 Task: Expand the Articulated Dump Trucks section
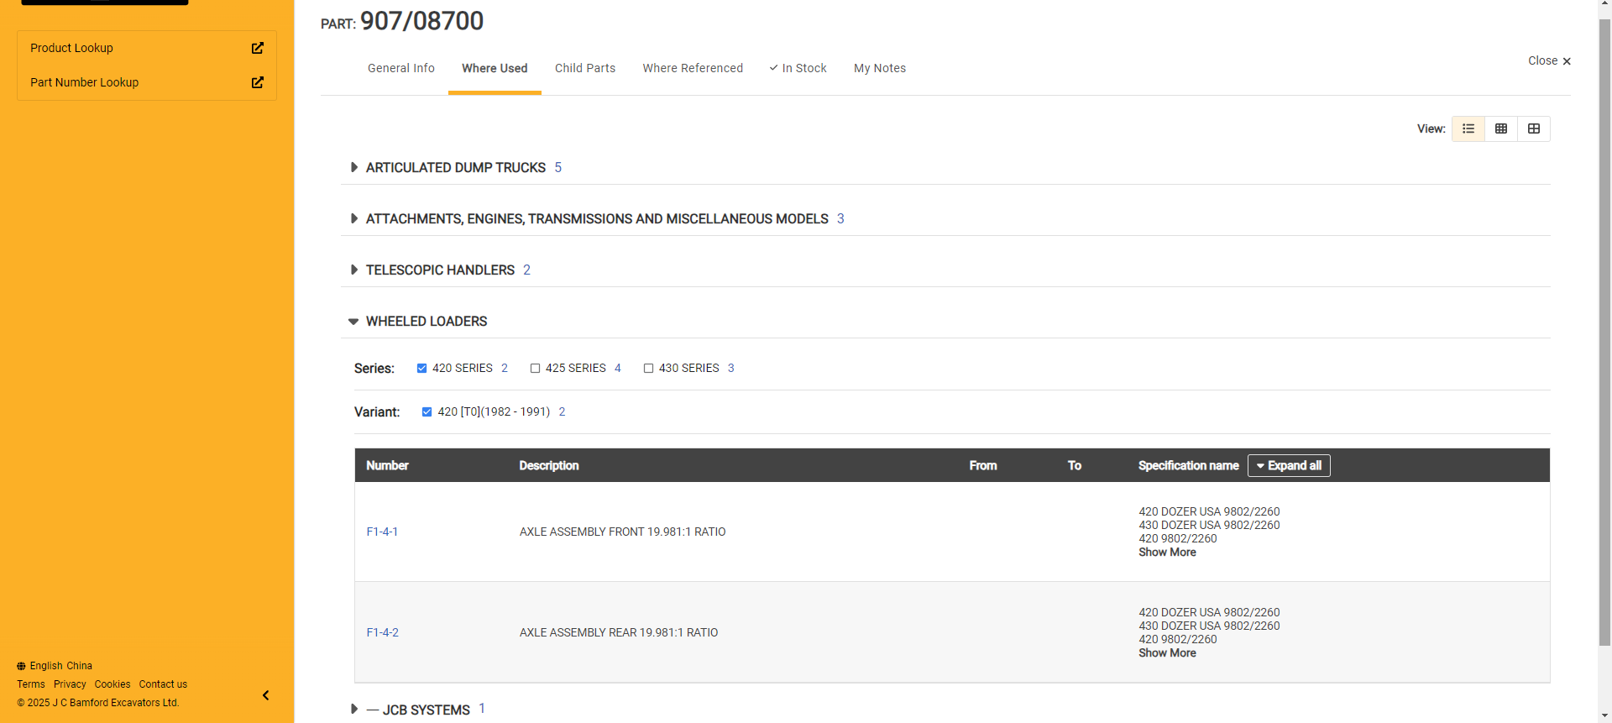point(354,168)
